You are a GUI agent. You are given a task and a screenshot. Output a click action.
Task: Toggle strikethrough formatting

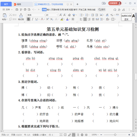point(42,19)
